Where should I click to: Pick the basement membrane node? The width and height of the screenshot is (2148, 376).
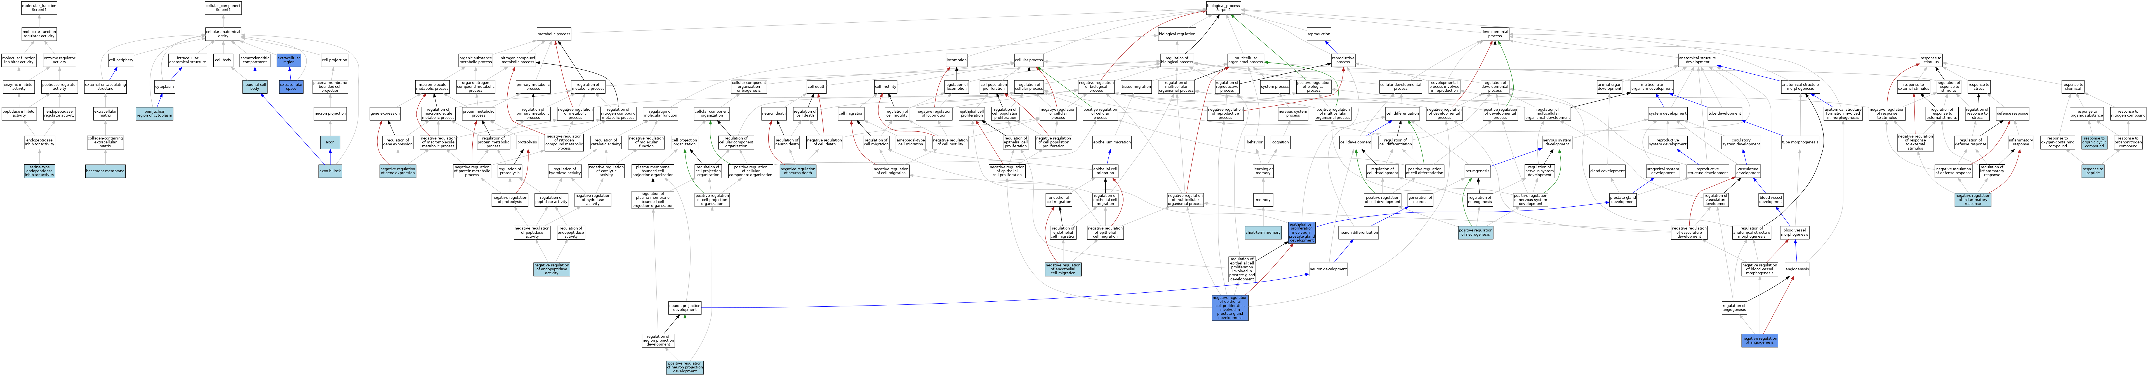pyautogui.click(x=105, y=171)
